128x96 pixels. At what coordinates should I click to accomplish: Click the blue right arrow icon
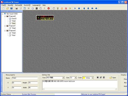pyautogui.click(x=96, y=9)
